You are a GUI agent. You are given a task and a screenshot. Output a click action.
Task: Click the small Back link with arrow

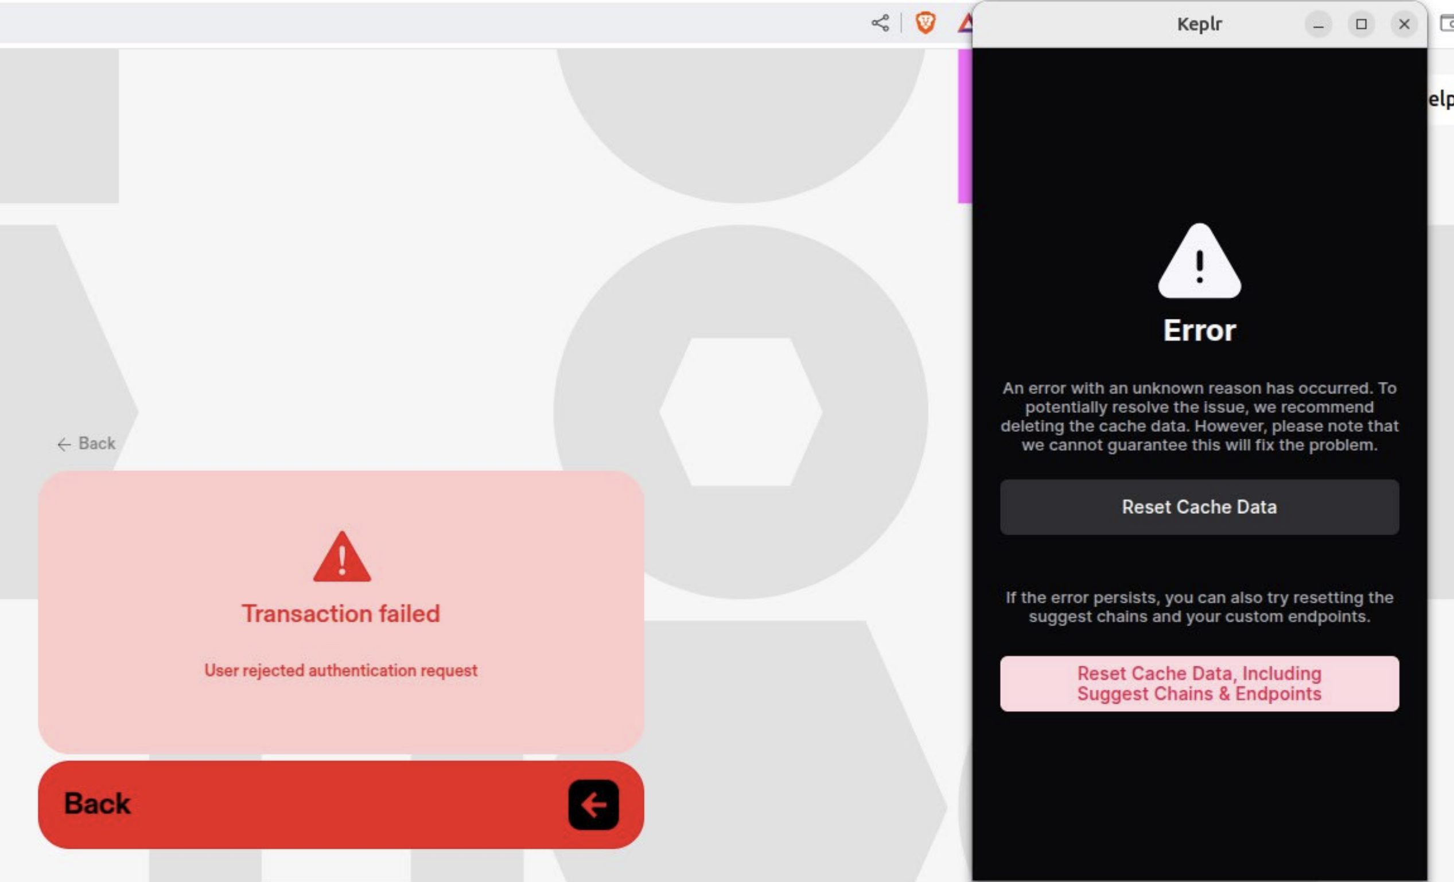pyautogui.click(x=86, y=443)
